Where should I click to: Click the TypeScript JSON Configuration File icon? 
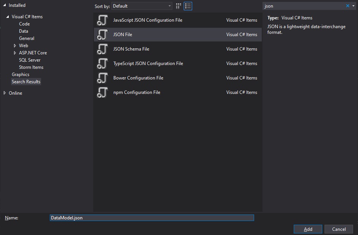pyautogui.click(x=102, y=64)
